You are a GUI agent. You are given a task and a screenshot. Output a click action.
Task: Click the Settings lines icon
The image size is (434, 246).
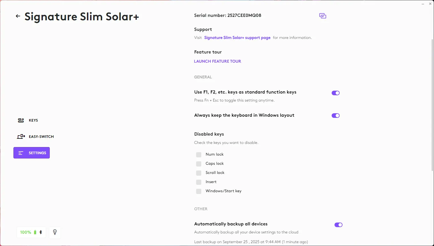click(x=21, y=153)
